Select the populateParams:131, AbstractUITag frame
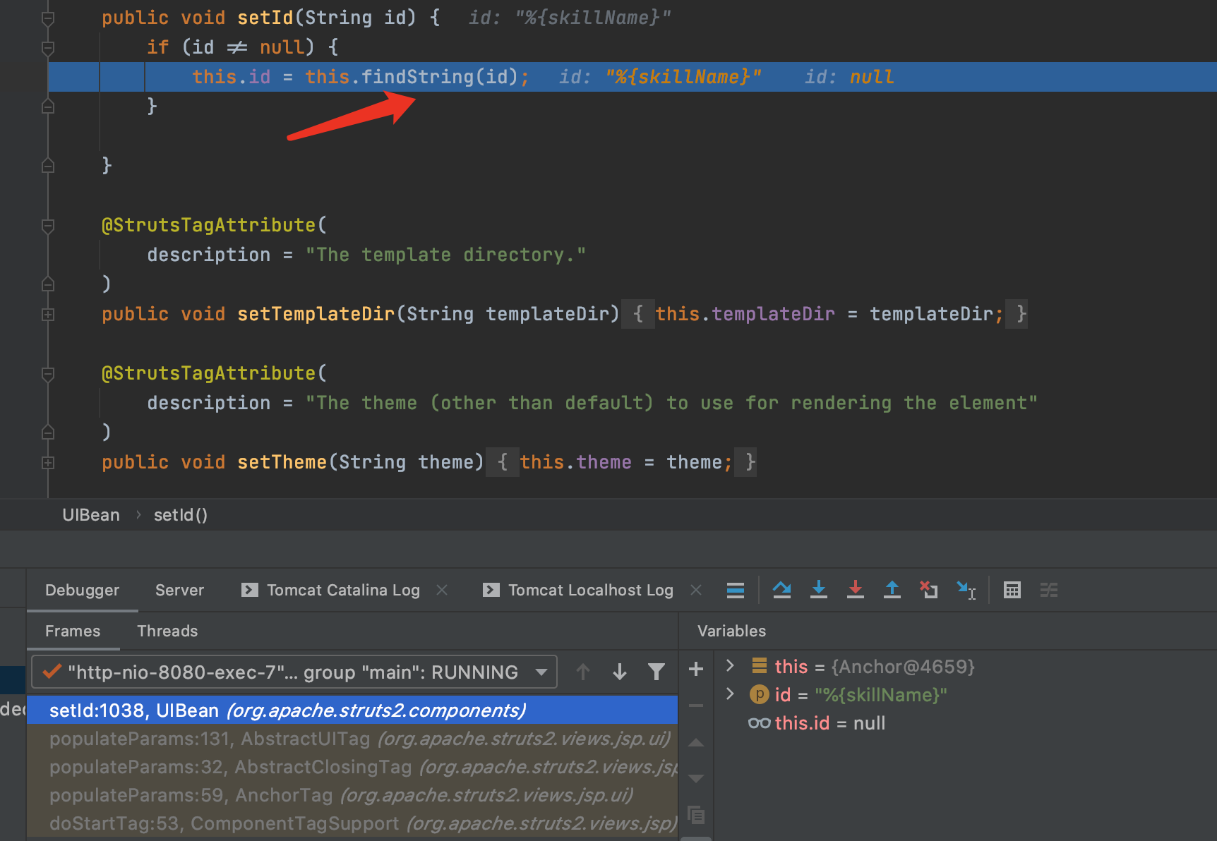Image resolution: width=1217 pixels, height=841 pixels. click(352, 738)
